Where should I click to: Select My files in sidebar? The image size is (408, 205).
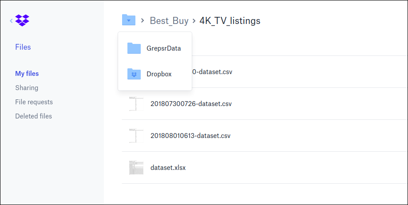(x=27, y=74)
